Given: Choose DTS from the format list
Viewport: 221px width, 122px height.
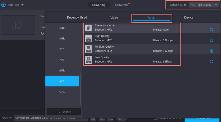Looking at the screenshot, I should coord(62,49).
